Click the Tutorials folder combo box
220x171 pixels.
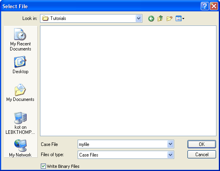coord(91,18)
